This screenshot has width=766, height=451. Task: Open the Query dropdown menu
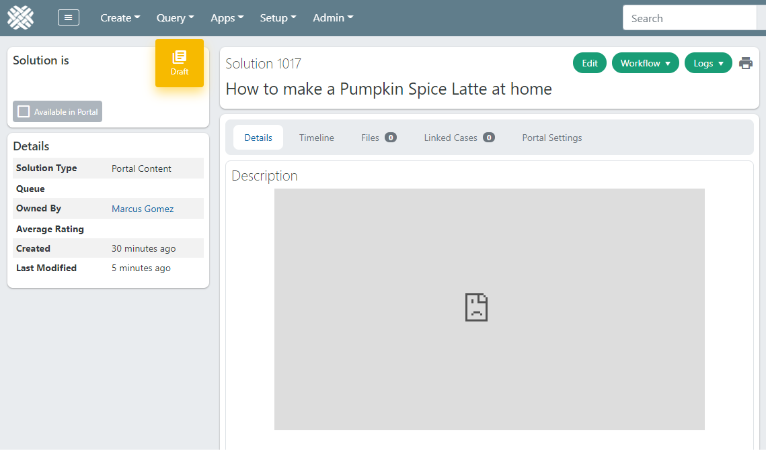[175, 18]
